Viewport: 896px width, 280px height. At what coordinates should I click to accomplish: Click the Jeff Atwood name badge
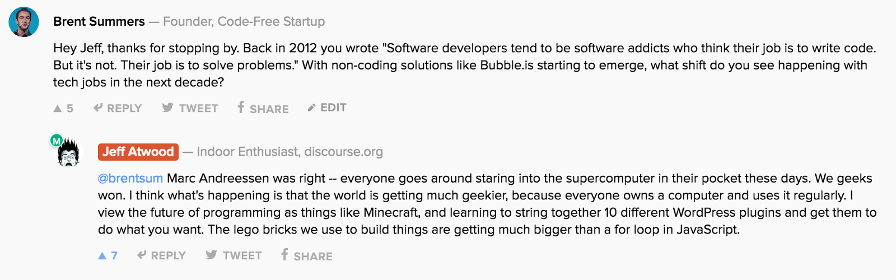click(x=138, y=152)
